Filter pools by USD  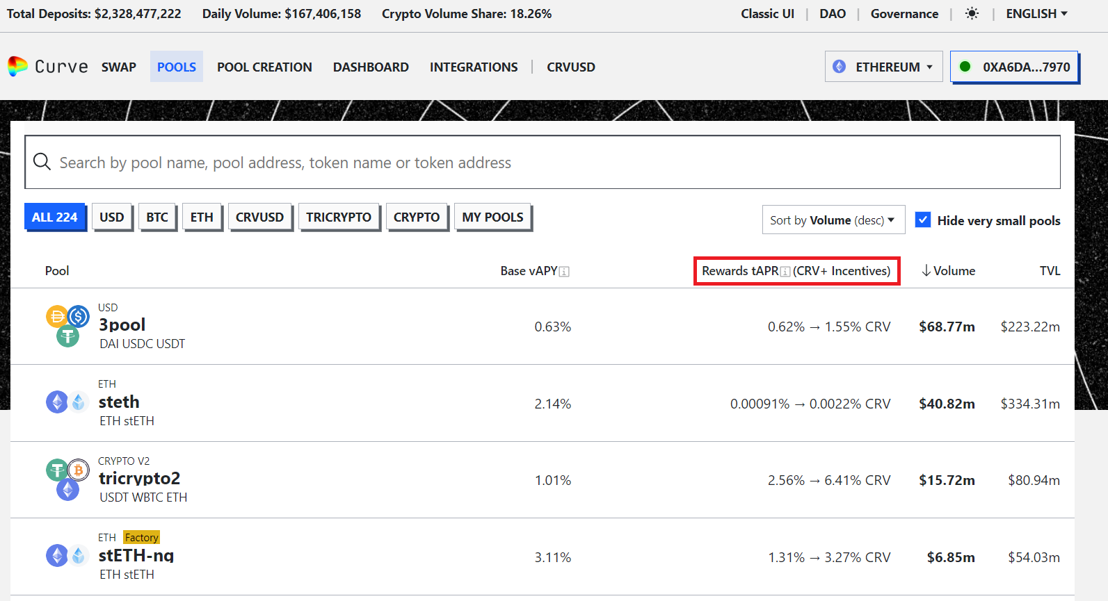[111, 217]
